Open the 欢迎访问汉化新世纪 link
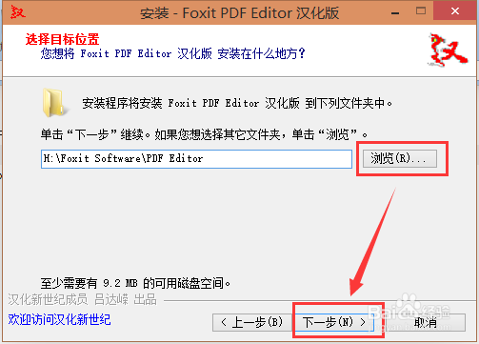This screenshot has height=344, width=479. pos(59,319)
